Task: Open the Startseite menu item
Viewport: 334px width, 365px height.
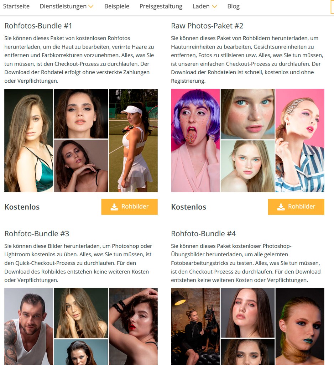Action: click(x=16, y=6)
